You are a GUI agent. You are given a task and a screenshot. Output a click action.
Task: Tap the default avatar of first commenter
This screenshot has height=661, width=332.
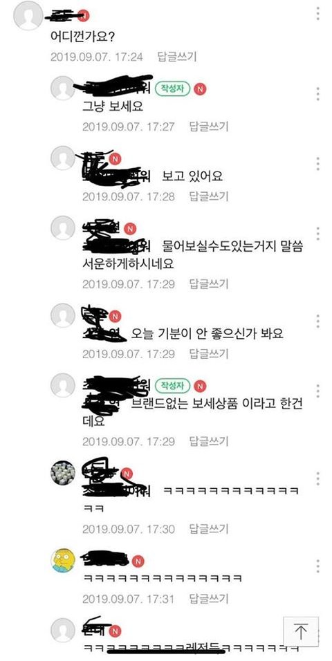[28, 16]
